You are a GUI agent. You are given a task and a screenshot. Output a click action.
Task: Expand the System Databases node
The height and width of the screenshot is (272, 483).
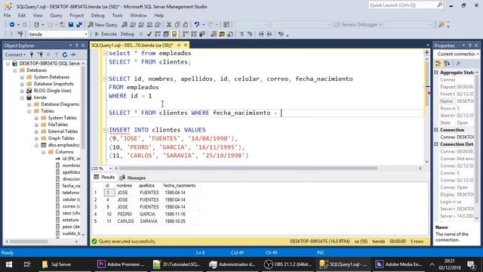(x=22, y=77)
